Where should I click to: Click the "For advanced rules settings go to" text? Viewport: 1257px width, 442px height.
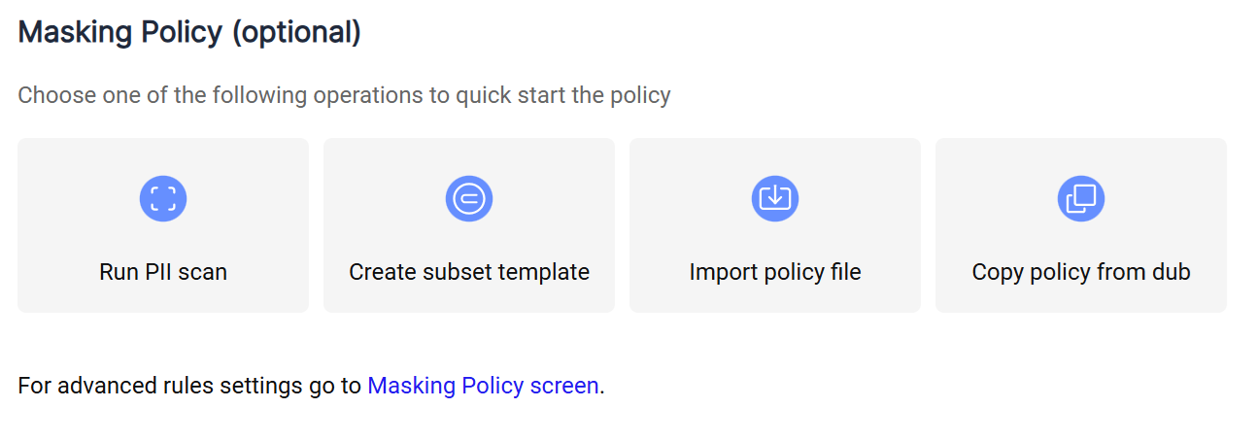(x=189, y=386)
